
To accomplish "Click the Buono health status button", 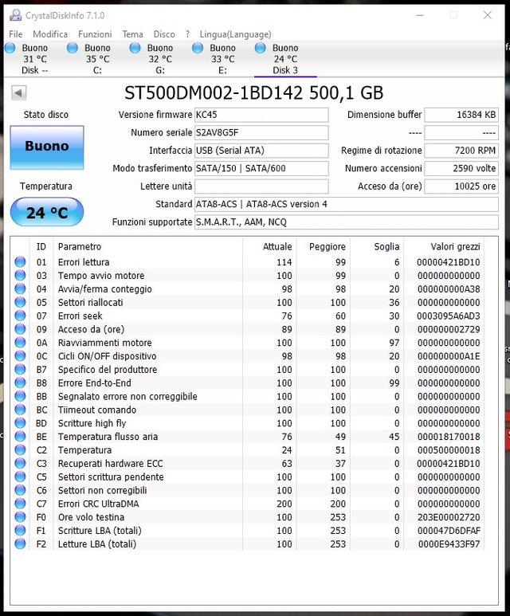I will click(47, 147).
